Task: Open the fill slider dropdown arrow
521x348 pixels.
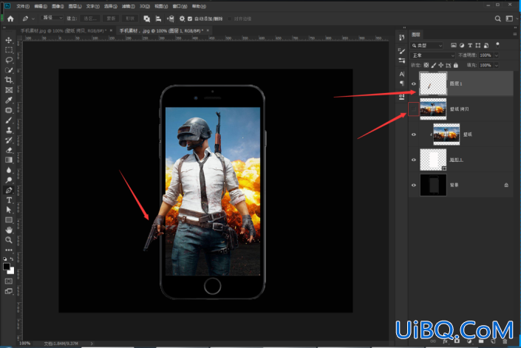Action: 497,65
